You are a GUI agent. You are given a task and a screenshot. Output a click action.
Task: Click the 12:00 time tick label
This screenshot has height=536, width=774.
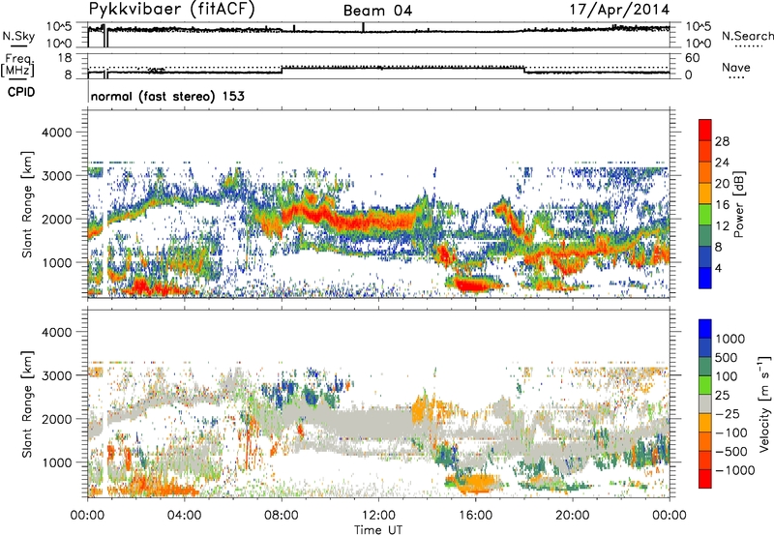378,516
